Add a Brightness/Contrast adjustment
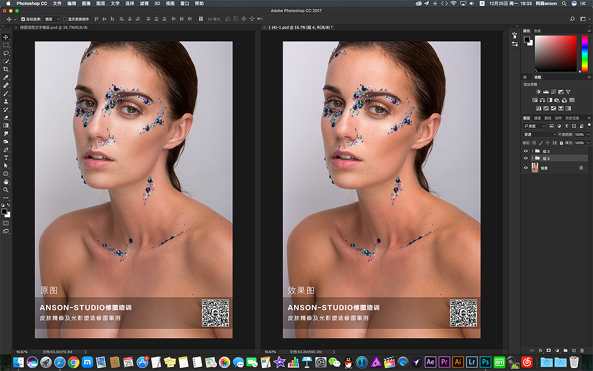Screen dimensions: 593x371 click(x=538, y=92)
